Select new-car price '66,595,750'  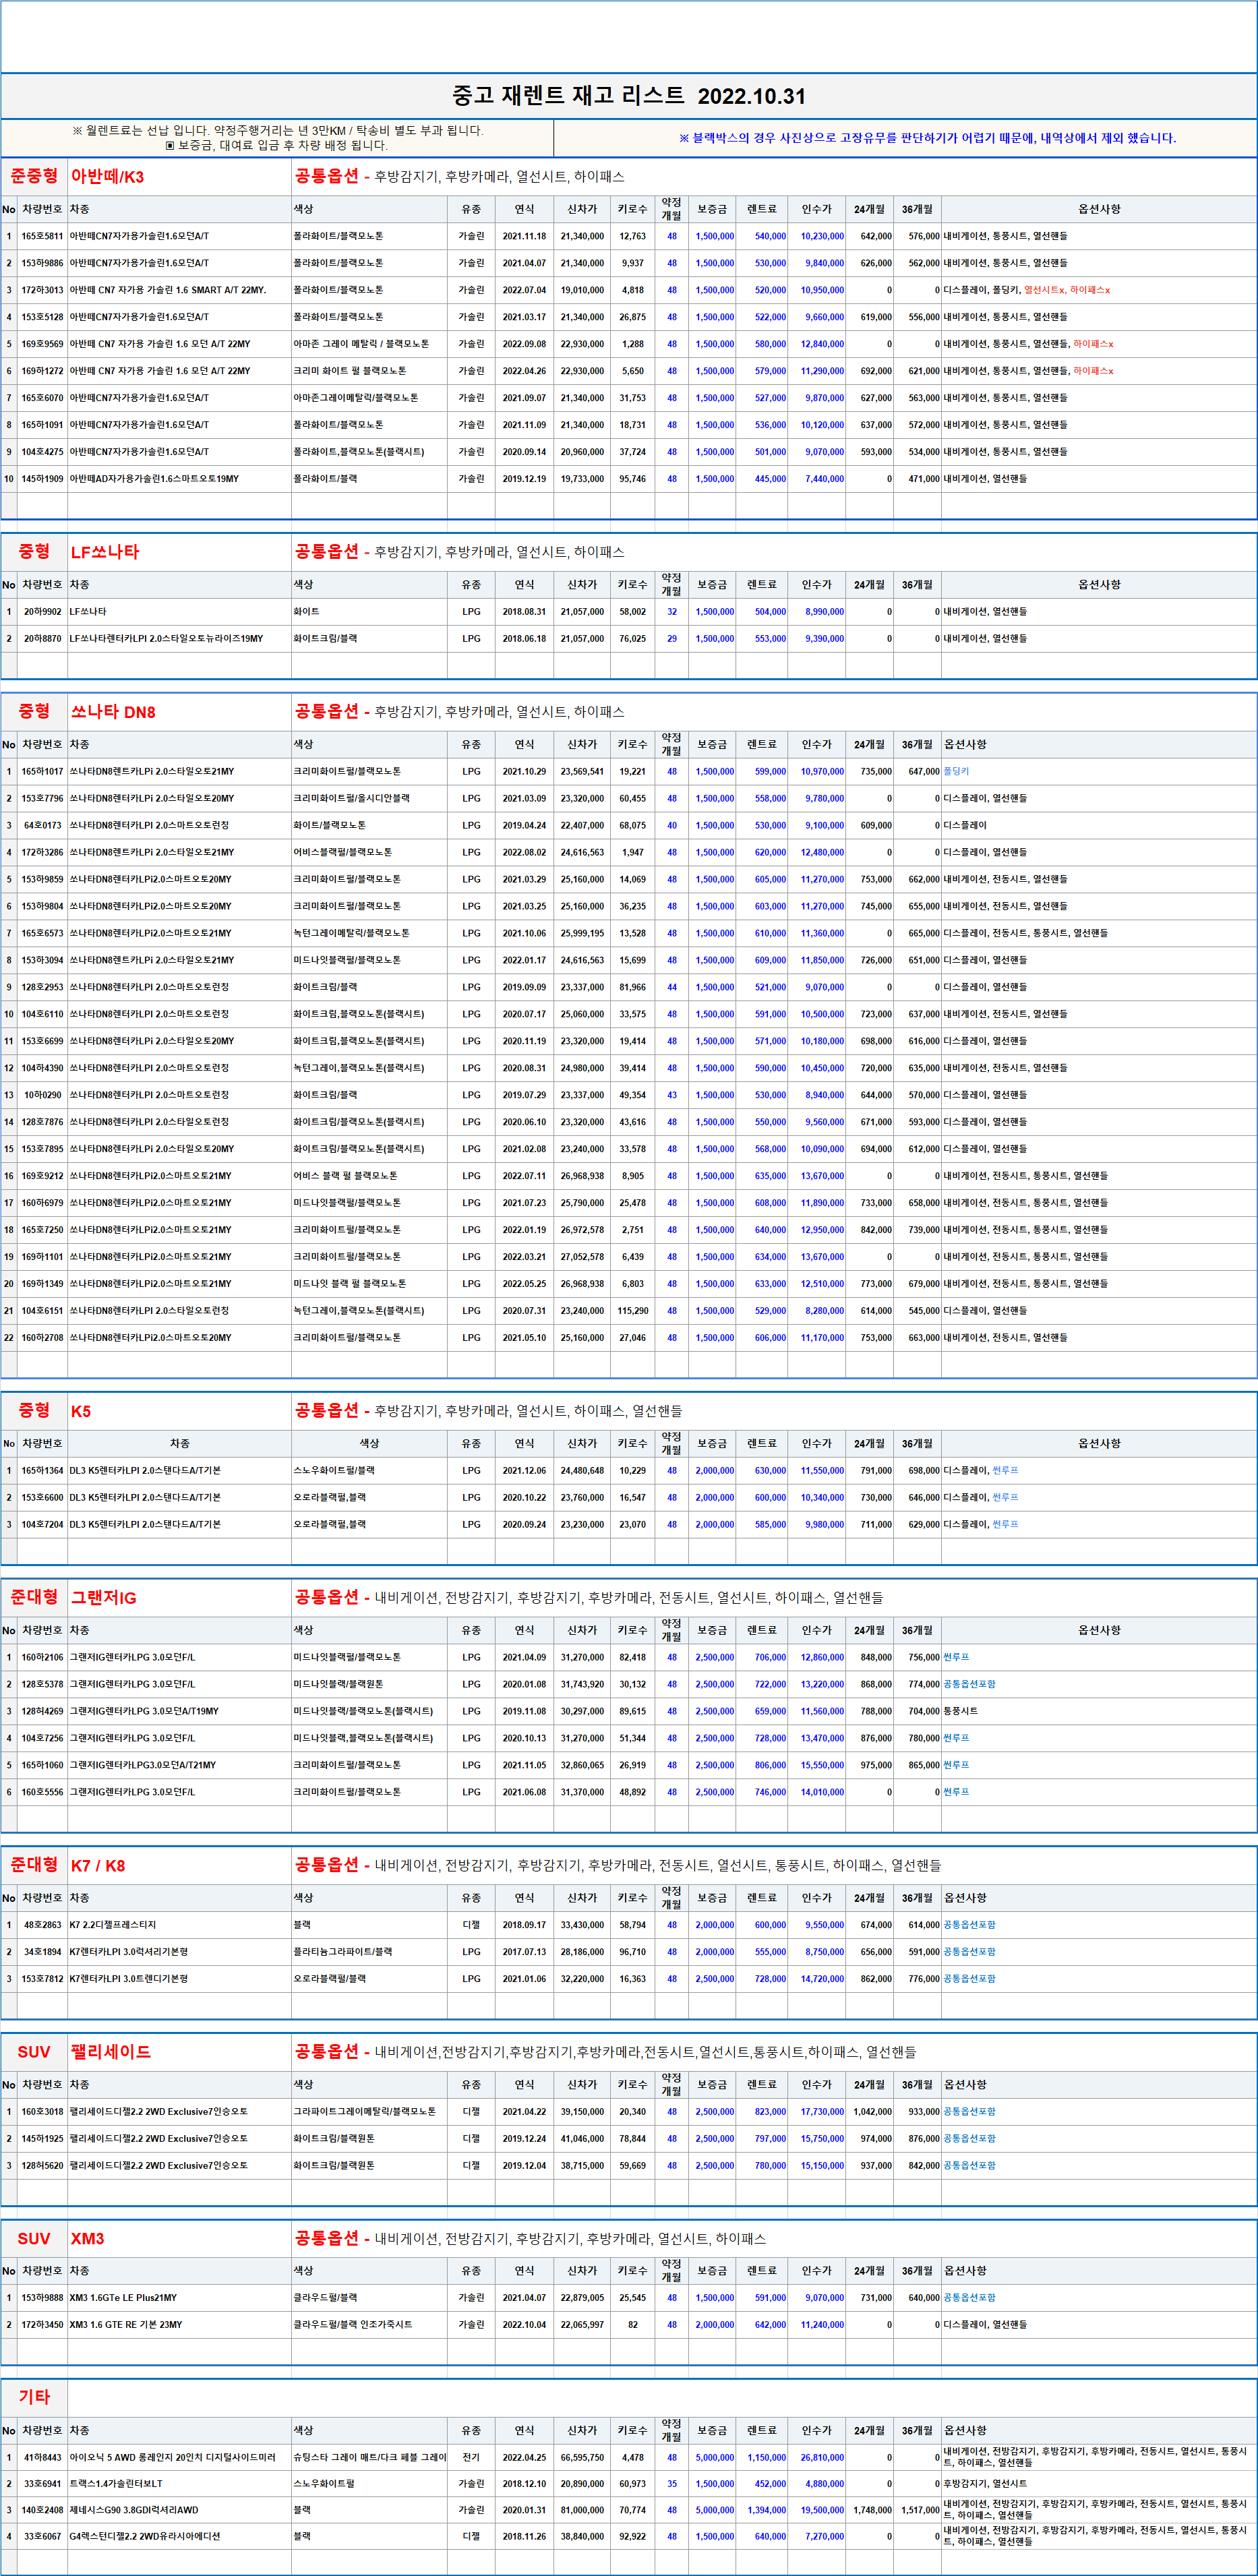click(582, 2458)
